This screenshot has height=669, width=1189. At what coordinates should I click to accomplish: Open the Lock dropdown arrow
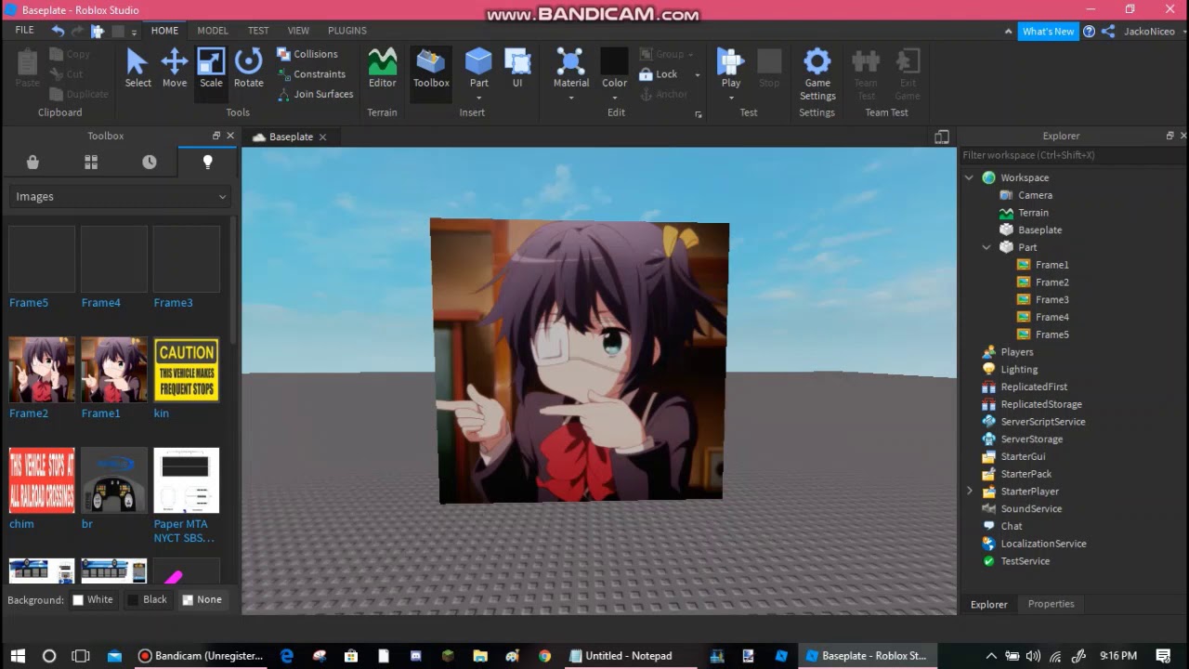pyautogui.click(x=698, y=74)
